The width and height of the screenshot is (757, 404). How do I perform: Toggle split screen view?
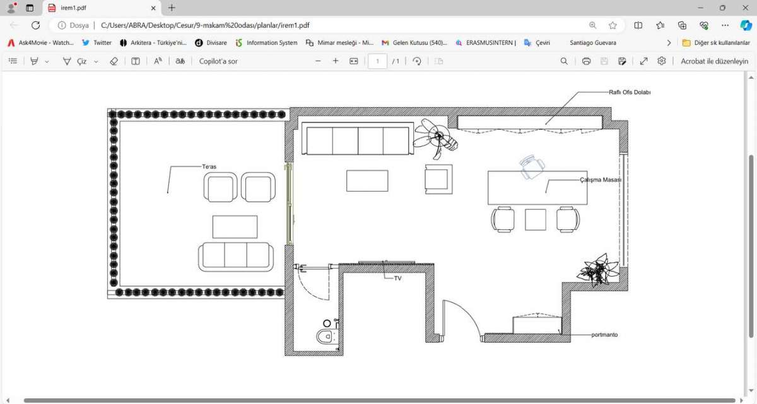(638, 25)
